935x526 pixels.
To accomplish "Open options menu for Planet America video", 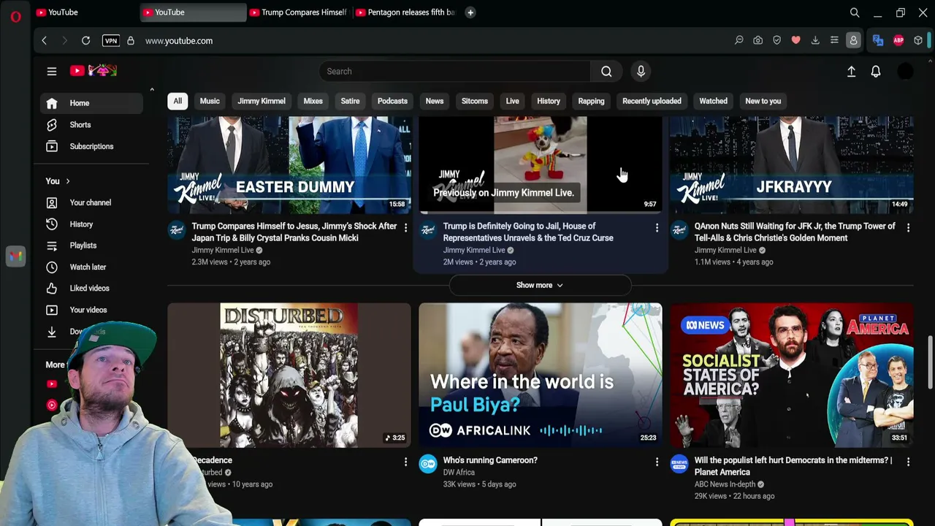I will point(908,462).
